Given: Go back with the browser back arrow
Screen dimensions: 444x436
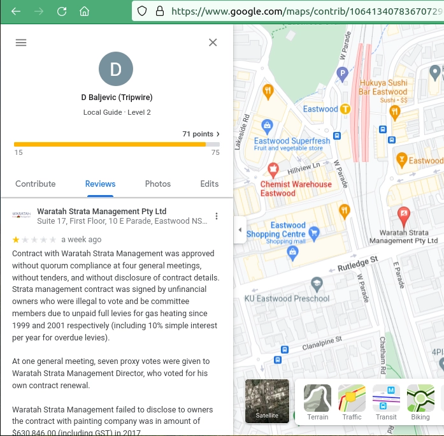Looking at the screenshot, I should click(16, 11).
